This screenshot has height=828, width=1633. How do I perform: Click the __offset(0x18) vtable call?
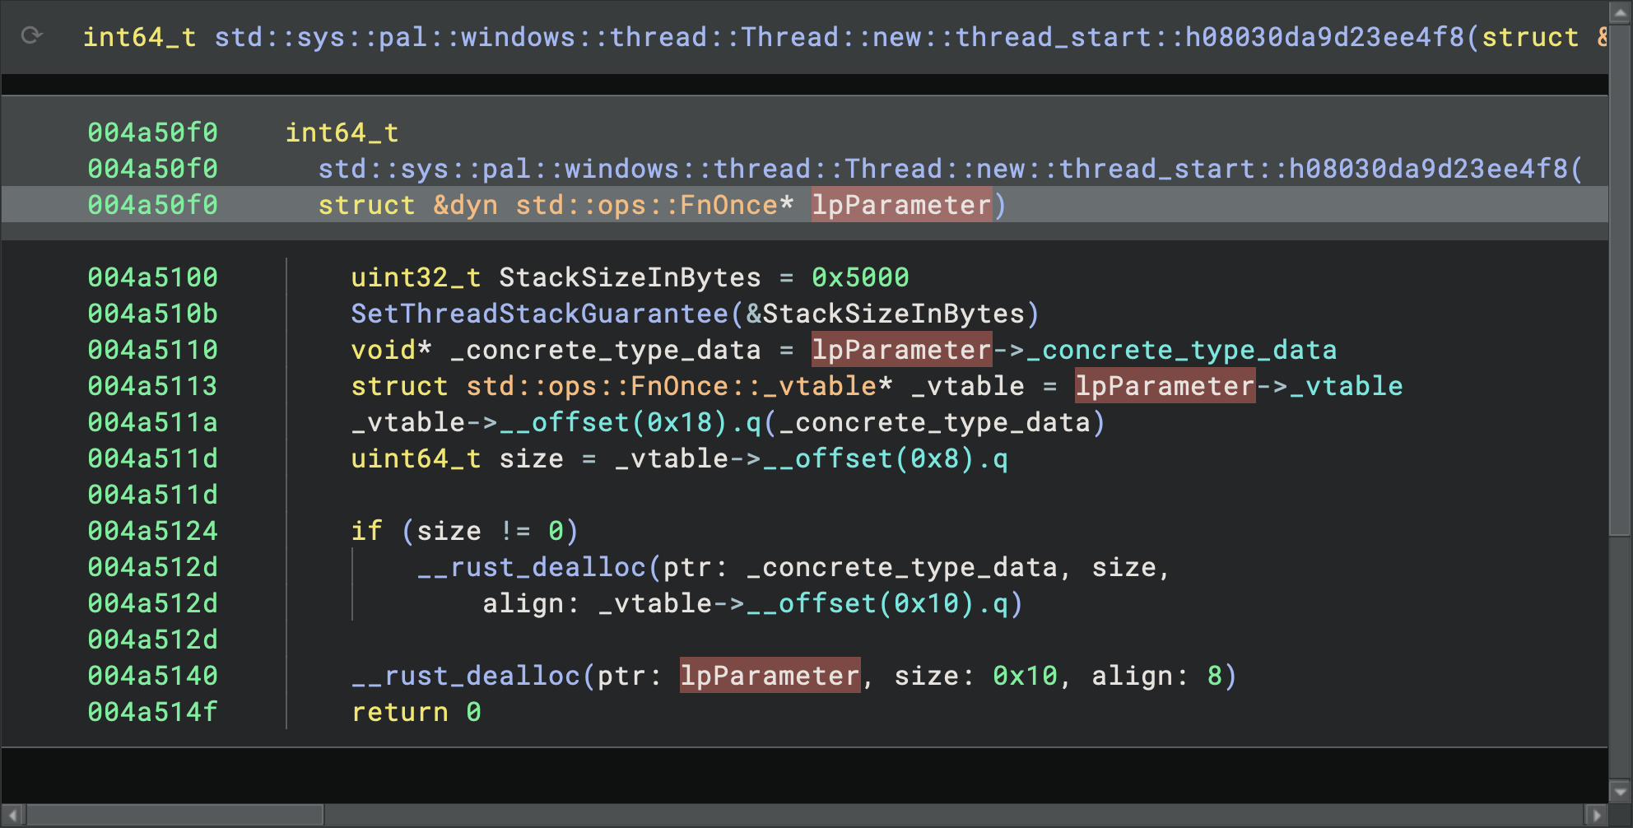(x=629, y=422)
